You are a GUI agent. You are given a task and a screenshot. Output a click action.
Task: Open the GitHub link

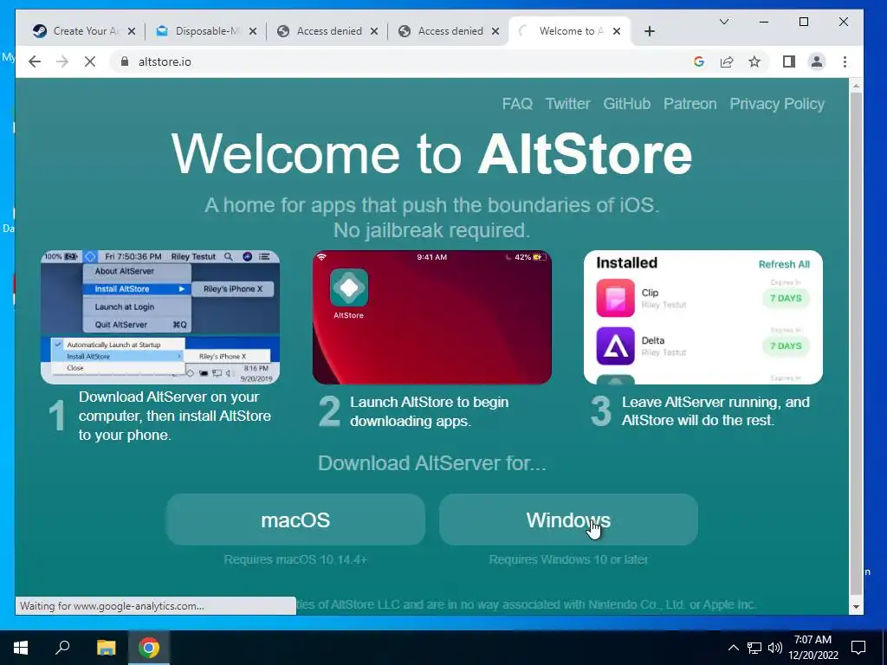626,104
